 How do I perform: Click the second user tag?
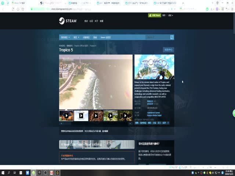coord(143,123)
